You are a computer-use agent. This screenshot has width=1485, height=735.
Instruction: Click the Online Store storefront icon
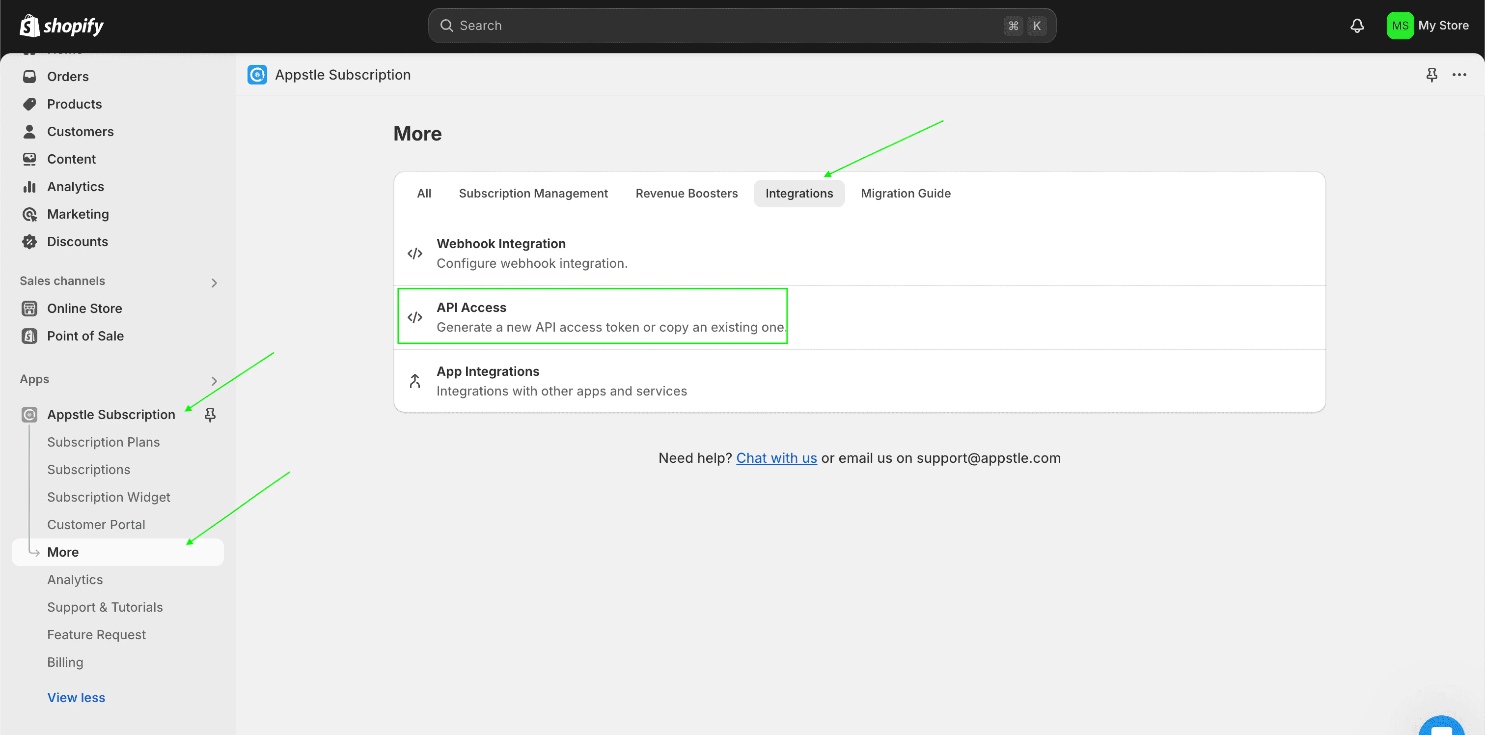click(x=29, y=309)
